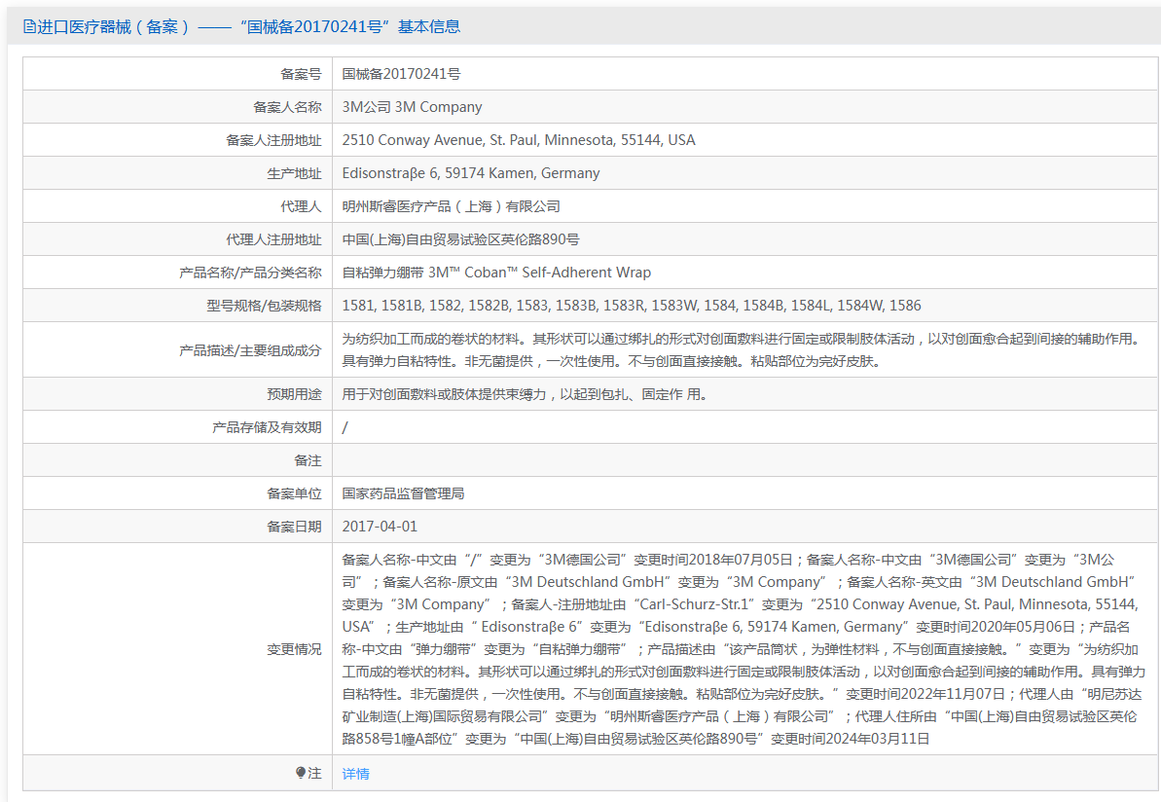Image resolution: width=1161 pixels, height=802 pixels.
Task: Open the 详情 link
Action: click(x=355, y=773)
